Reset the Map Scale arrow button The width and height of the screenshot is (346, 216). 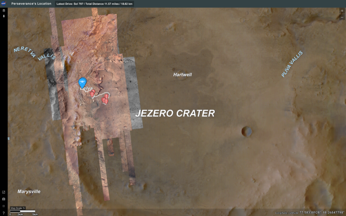pyautogui.click(x=24, y=208)
